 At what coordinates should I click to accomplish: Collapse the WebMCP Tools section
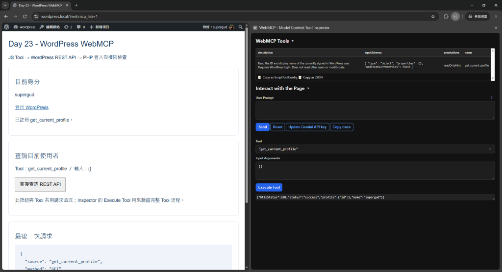pyautogui.click(x=293, y=41)
